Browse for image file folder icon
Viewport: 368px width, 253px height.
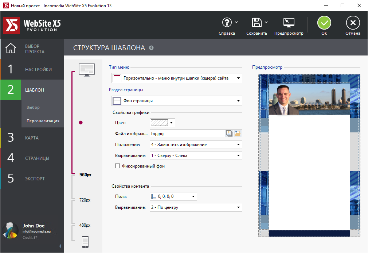[238, 134]
